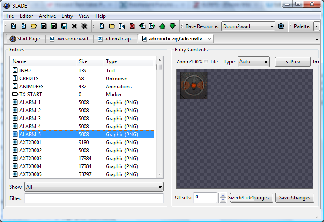The width and height of the screenshot is (324, 222).
Task: Open the File menu
Action: tap(10, 16)
